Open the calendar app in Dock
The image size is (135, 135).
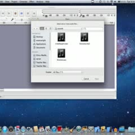42,129
